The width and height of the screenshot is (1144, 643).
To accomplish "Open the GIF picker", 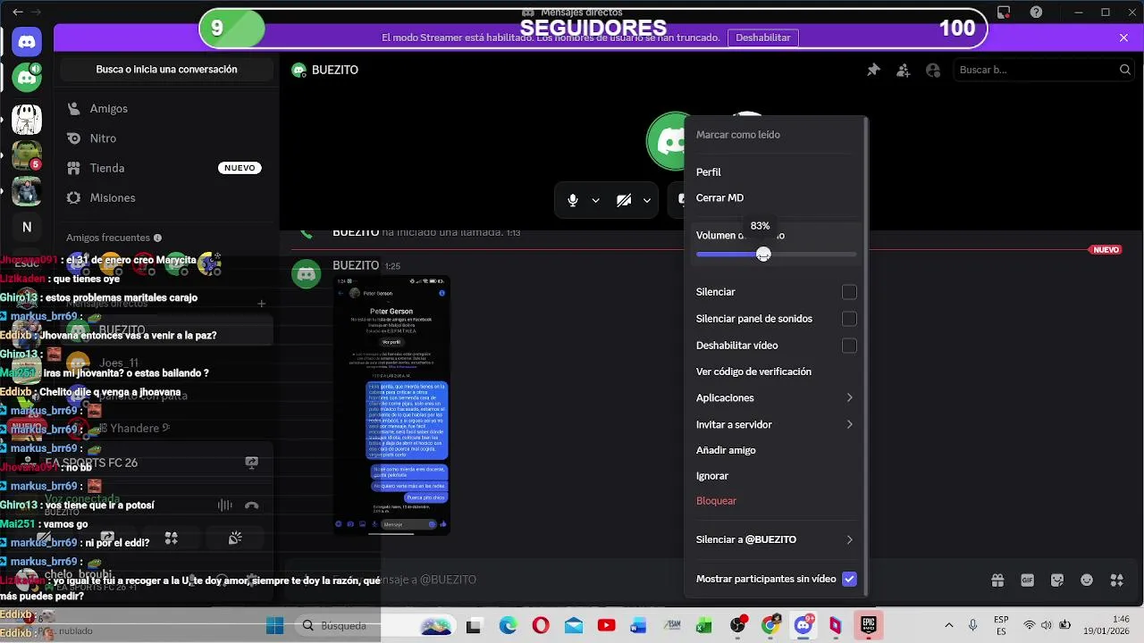I will [1028, 580].
